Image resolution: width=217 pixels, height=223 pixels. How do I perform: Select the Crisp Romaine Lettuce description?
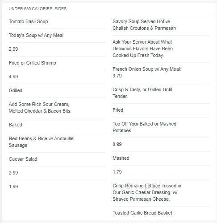[x=147, y=192]
